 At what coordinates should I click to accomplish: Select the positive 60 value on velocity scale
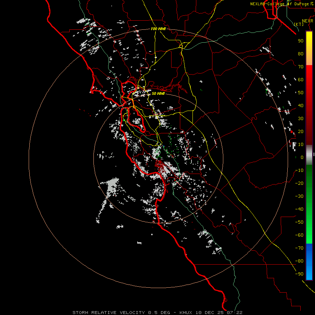click(301, 79)
